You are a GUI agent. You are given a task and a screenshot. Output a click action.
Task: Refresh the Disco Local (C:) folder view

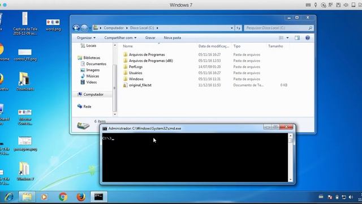tap(238, 28)
